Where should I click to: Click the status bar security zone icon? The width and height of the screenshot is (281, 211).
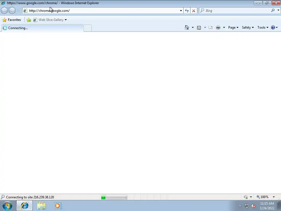(x=246, y=197)
